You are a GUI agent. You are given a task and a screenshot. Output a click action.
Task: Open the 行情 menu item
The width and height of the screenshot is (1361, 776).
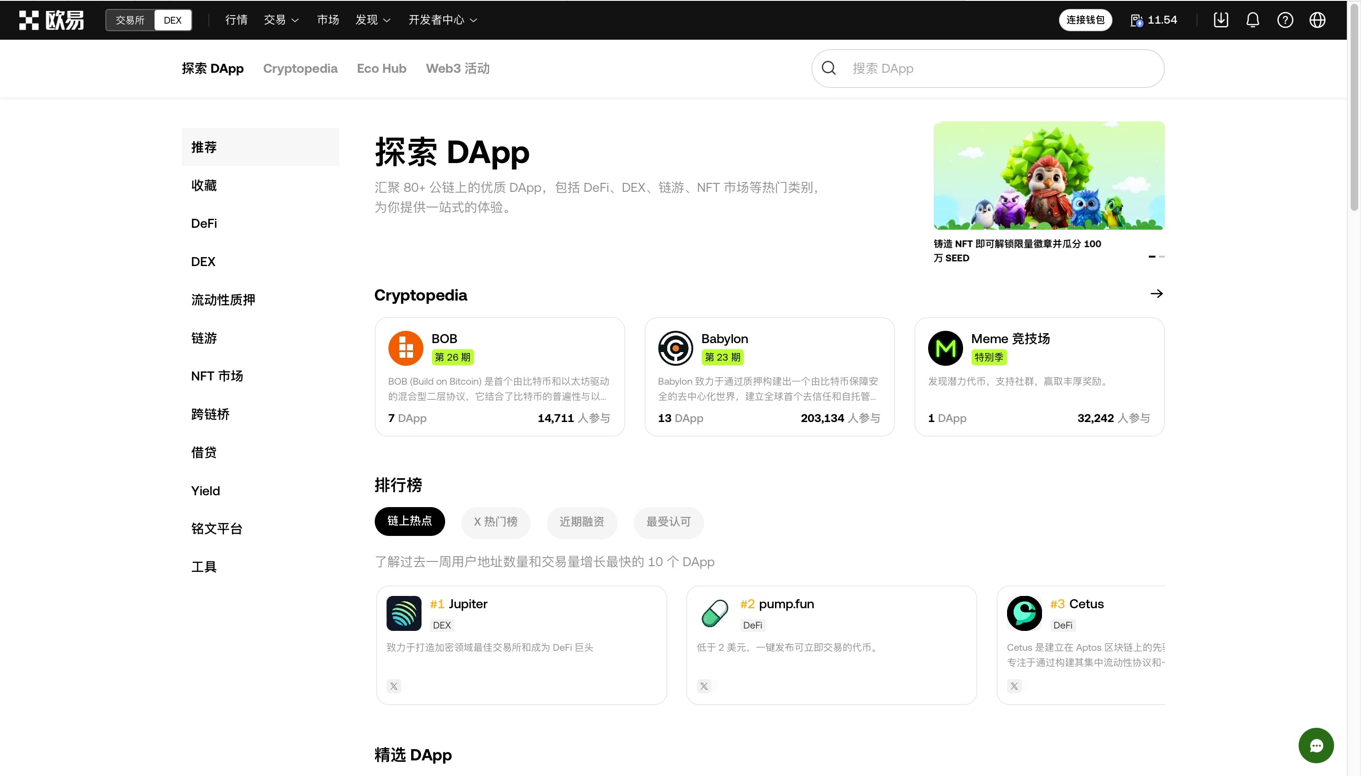236,20
